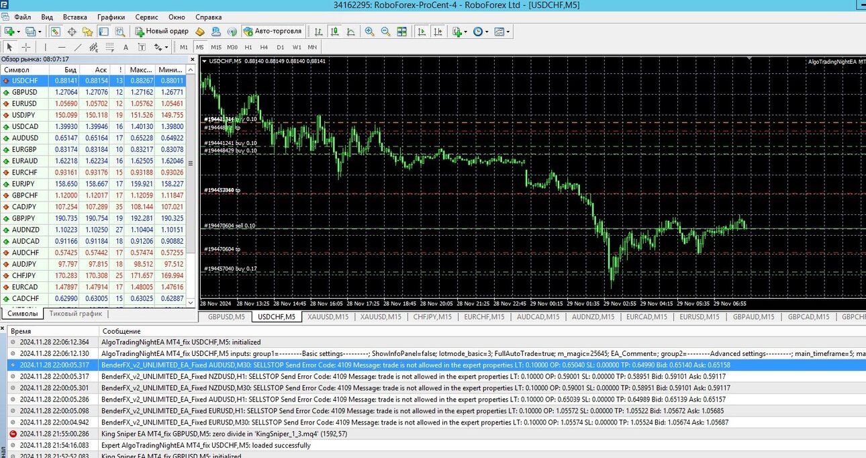Zoom out on the chart
Viewport: 866px width, 458px height.
click(385, 32)
